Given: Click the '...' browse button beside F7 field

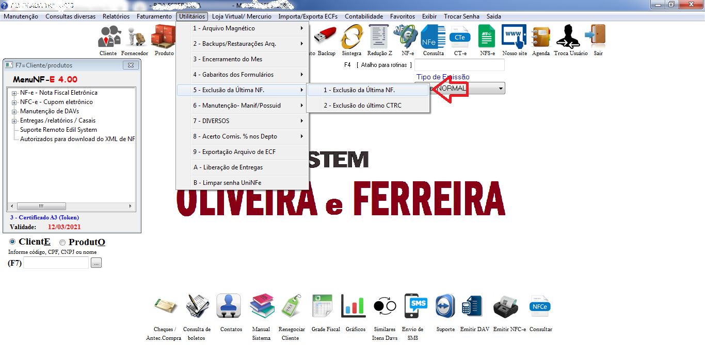Looking at the screenshot, I should tap(97, 263).
